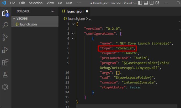The image size is (181, 108).
Task: Open the Run menu
Action: coord(69,3)
